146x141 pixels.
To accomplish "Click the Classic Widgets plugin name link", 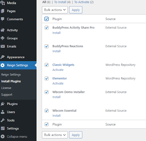I will point(63,65).
